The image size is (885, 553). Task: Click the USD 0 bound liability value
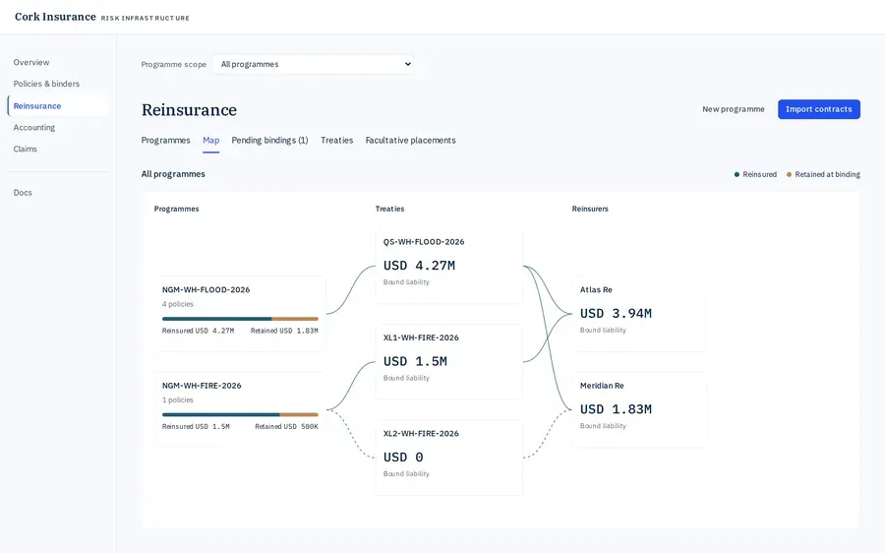click(x=403, y=458)
